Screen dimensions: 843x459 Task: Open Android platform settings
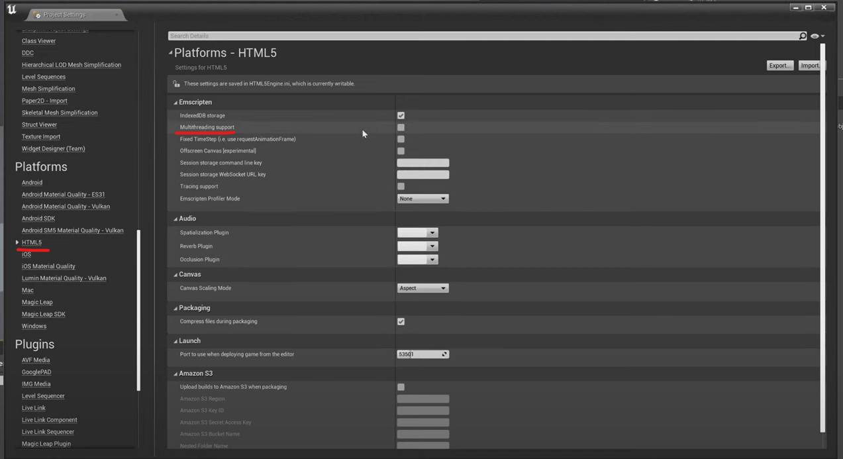click(x=32, y=183)
